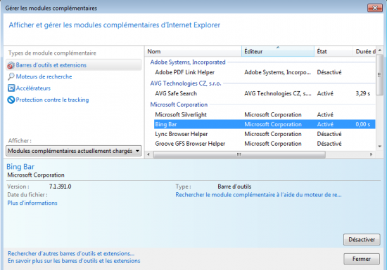Click Désactivé state of Adobe PDF Link Helper

329,72
